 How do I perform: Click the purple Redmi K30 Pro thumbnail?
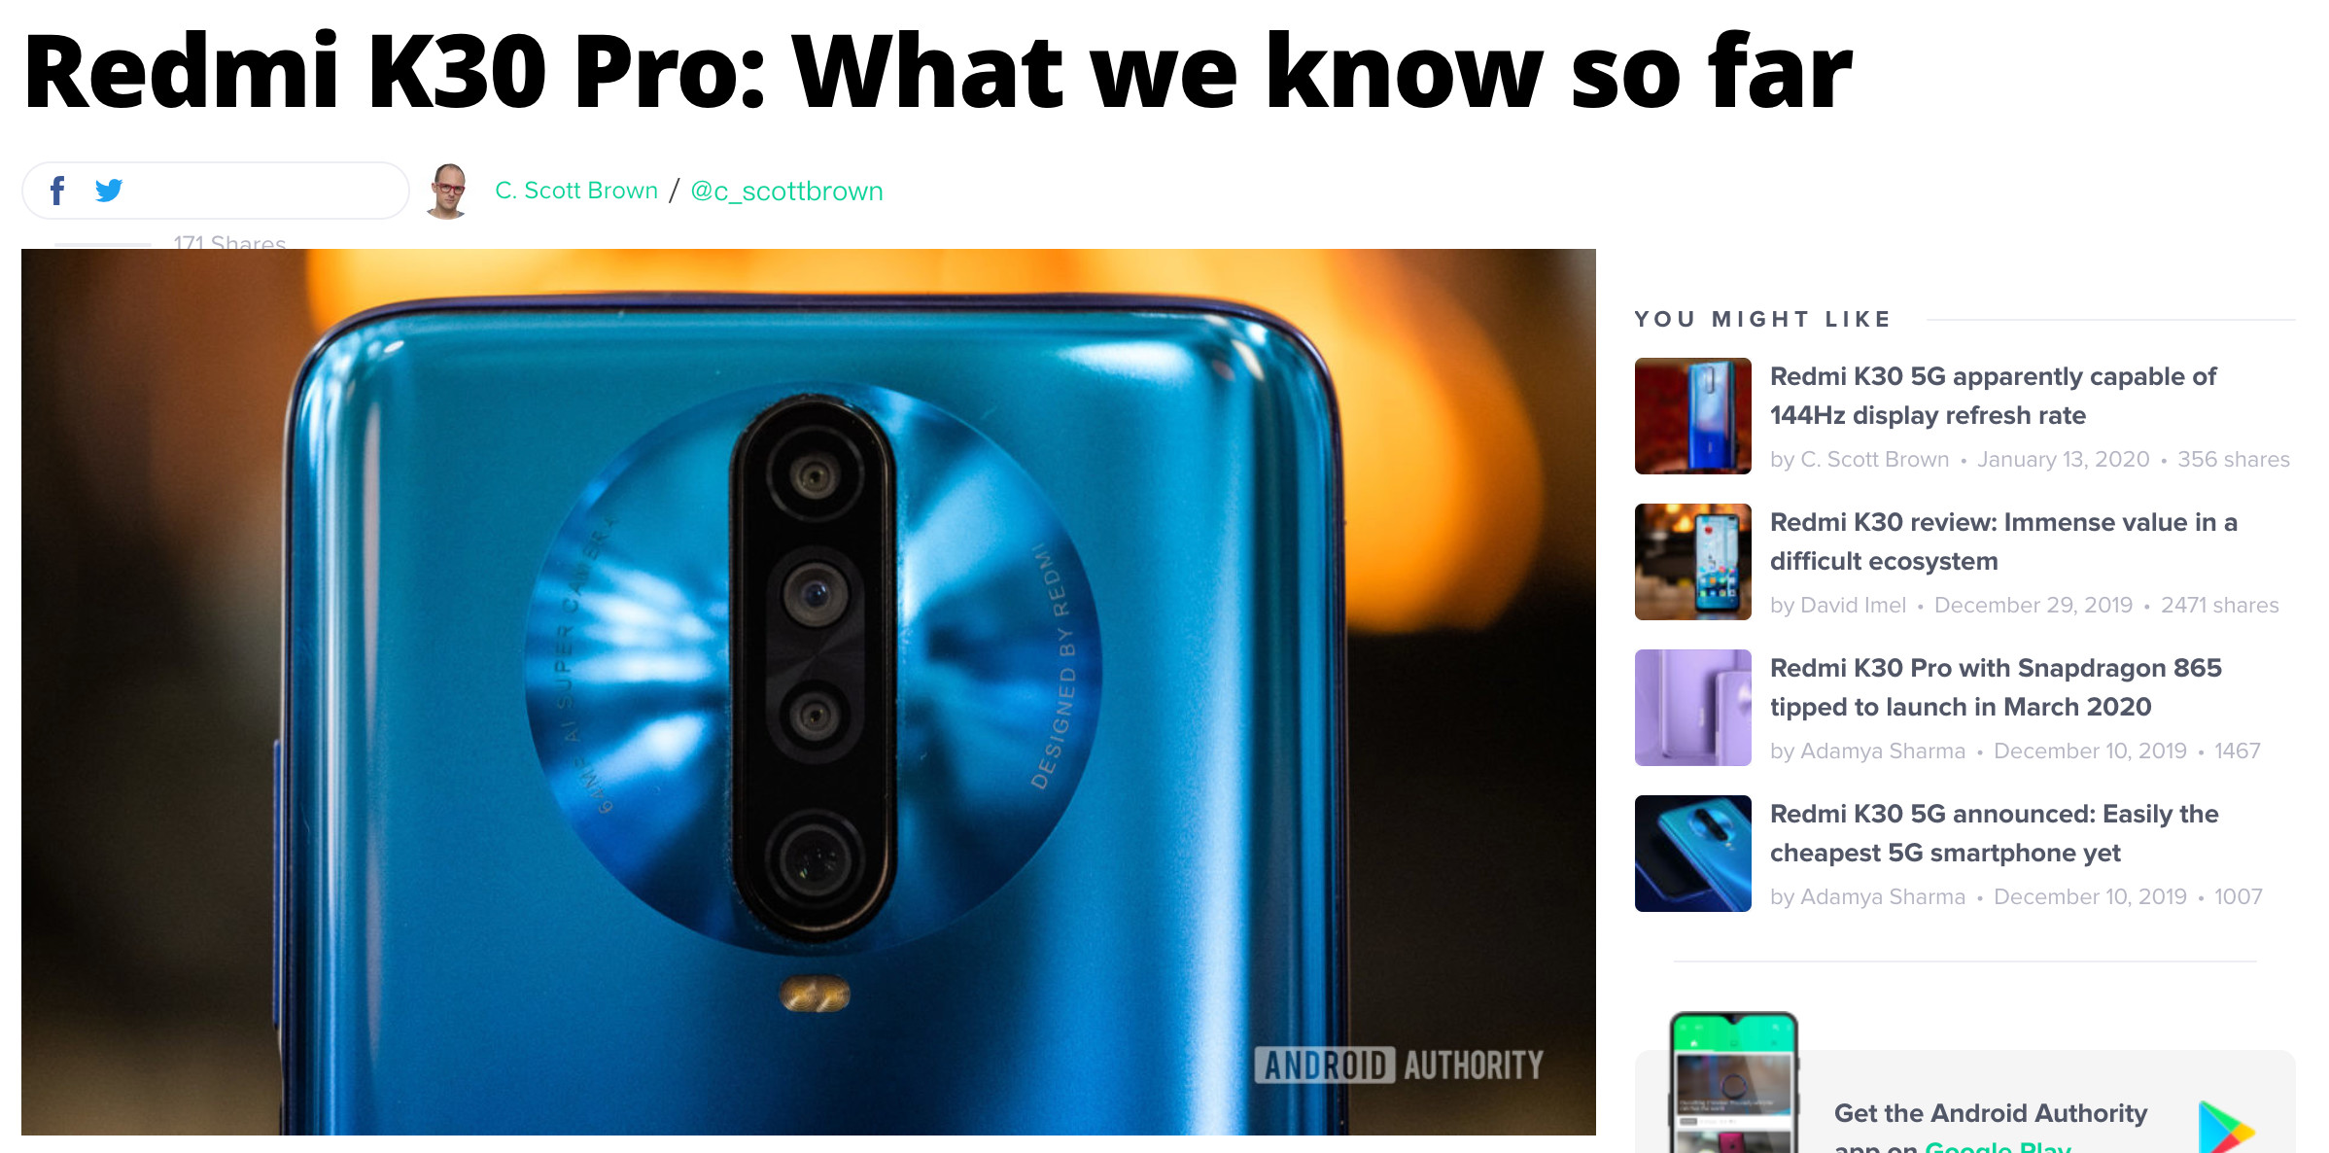tap(1692, 708)
